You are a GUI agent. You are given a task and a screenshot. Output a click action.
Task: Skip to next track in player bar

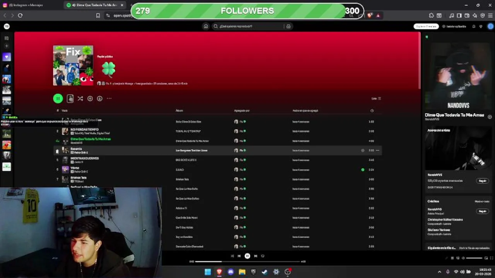coord(256,256)
